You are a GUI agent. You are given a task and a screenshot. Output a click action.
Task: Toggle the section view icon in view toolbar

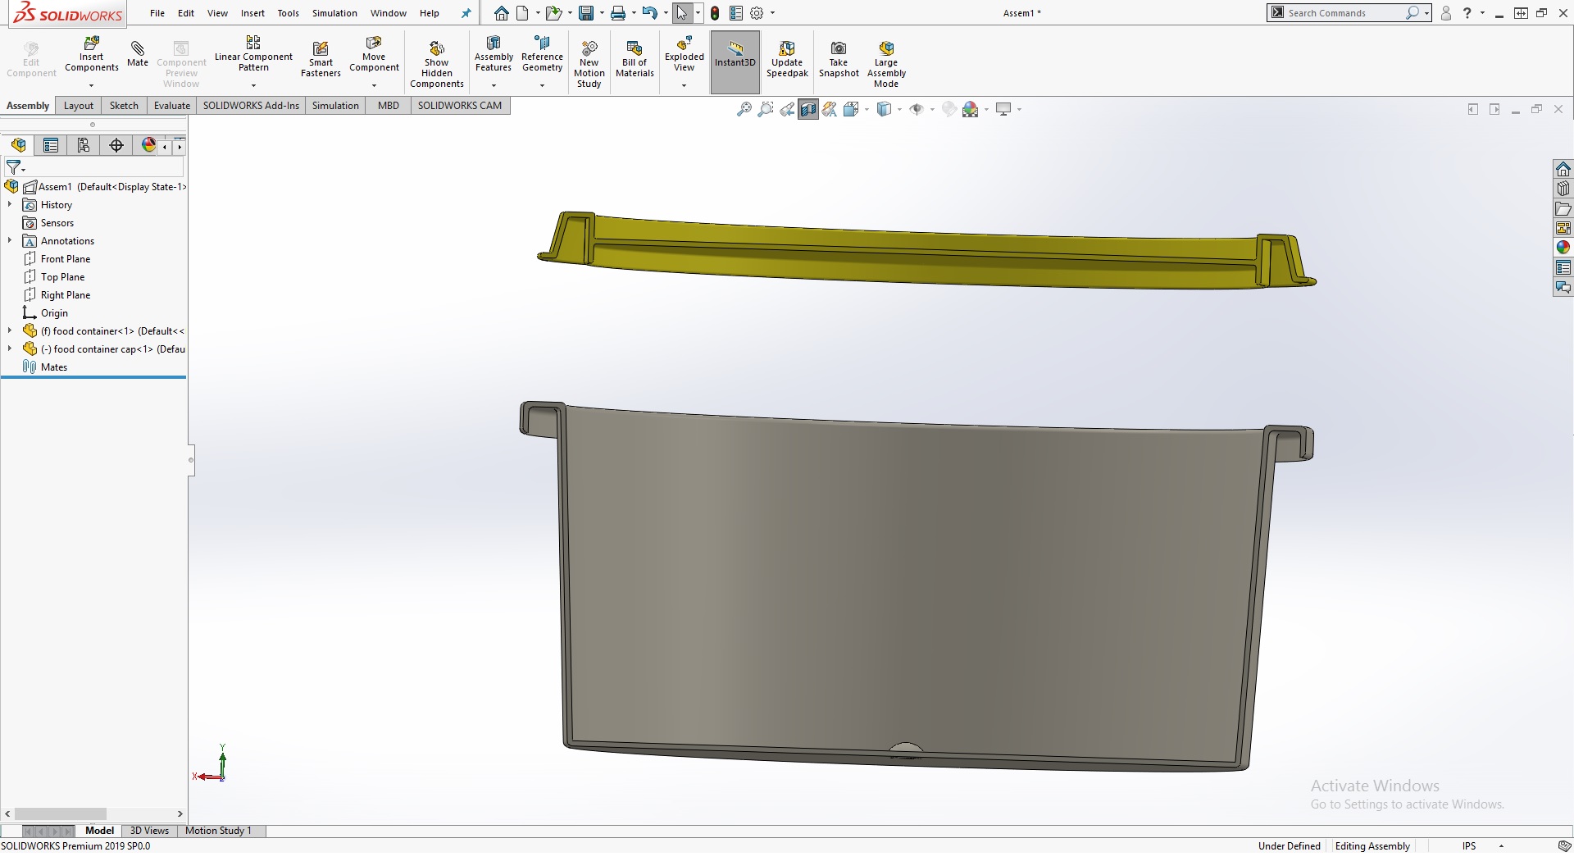point(808,109)
